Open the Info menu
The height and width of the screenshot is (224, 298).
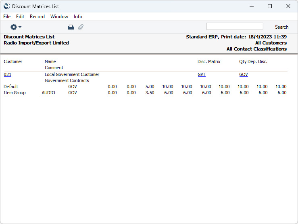[78, 17]
